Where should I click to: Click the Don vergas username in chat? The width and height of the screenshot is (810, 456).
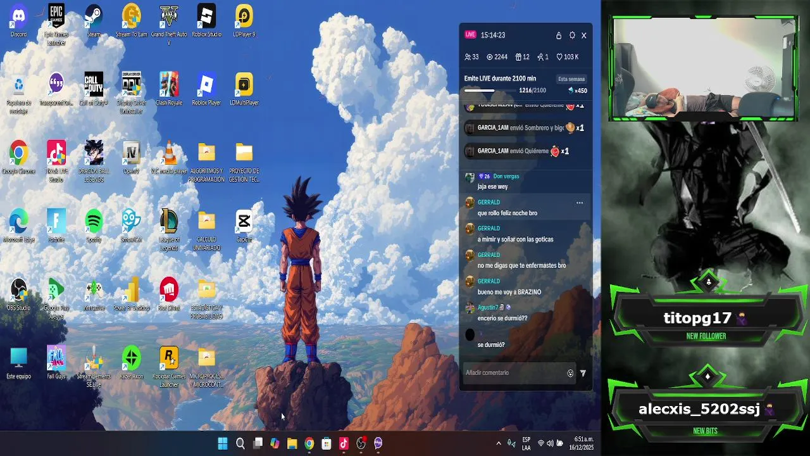[506, 176]
